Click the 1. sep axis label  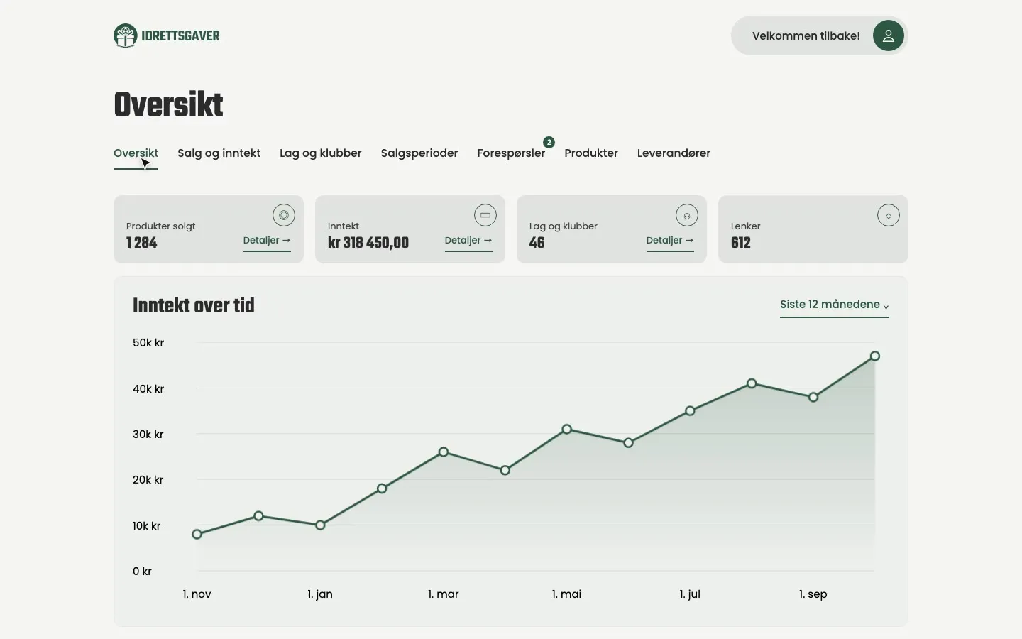[x=813, y=594]
